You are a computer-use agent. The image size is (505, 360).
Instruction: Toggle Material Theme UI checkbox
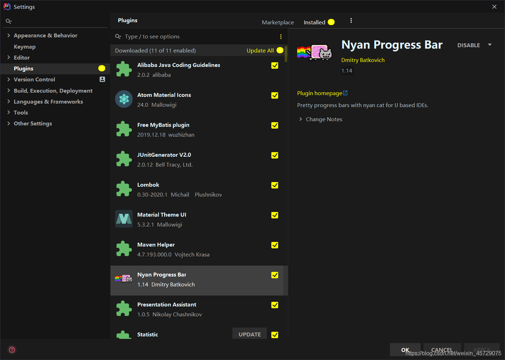pyautogui.click(x=275, y=215)
